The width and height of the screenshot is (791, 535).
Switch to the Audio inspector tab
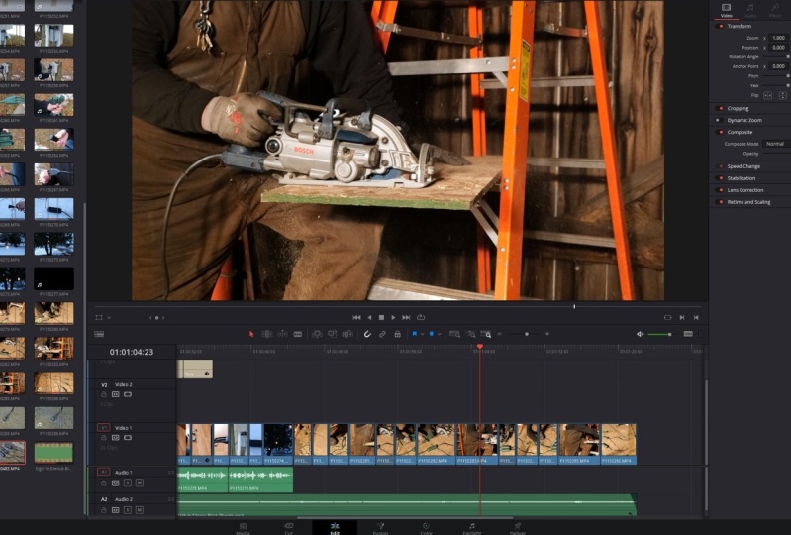pos(750,10)
